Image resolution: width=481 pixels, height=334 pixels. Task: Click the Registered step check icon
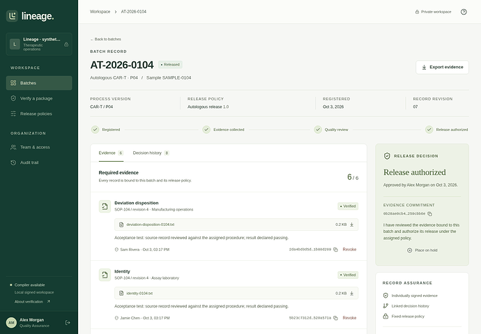[x=95, y=130]
